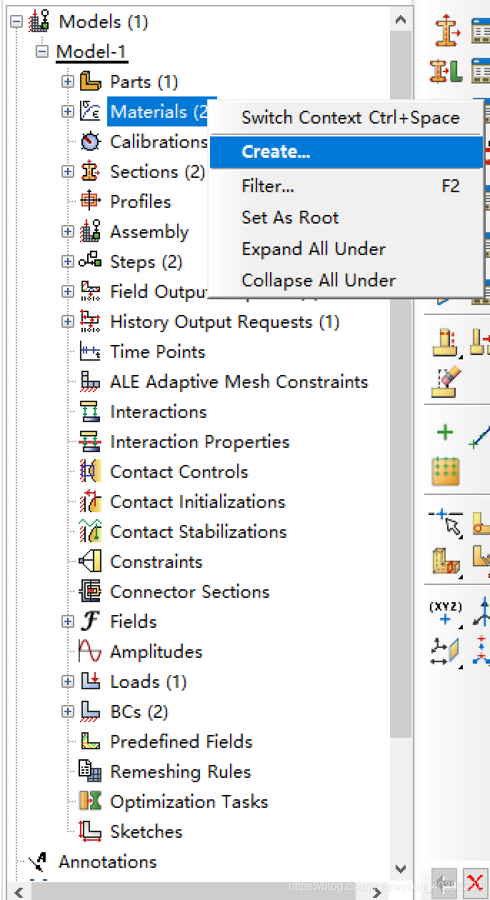Screen dimensions: 490x900
Task: Collapse the Model-1 node
Action: (41, 51)
